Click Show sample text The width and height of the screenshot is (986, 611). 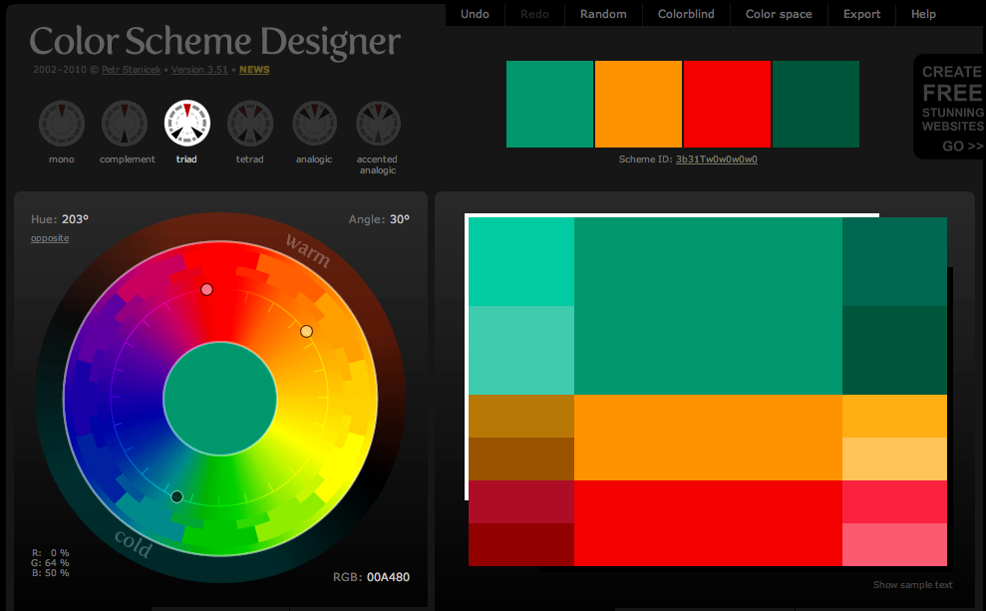click(912, 585)
